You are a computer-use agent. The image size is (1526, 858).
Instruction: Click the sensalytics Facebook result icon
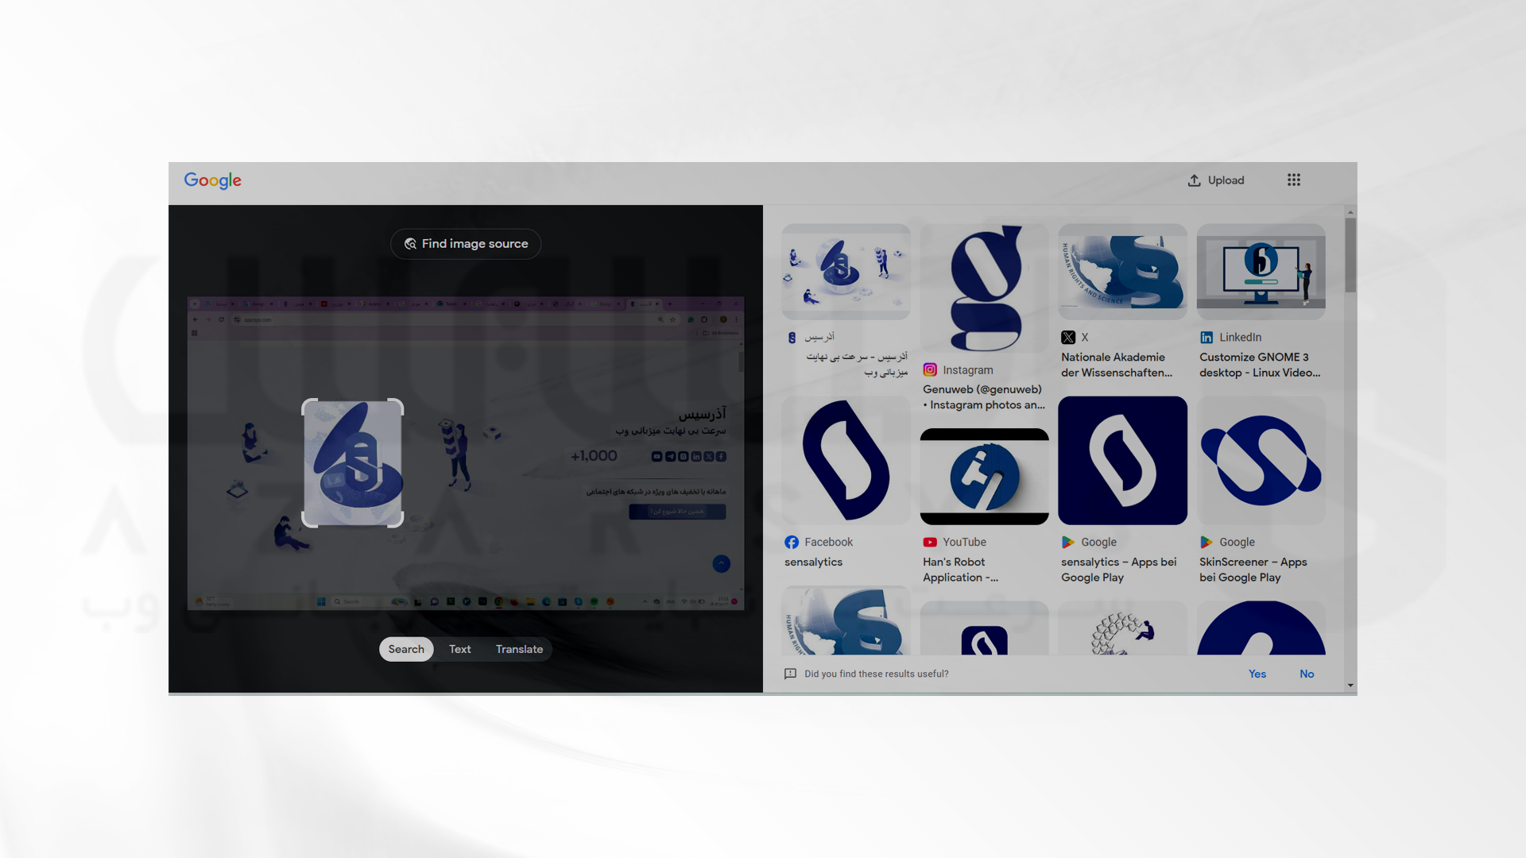click(790, 542)
